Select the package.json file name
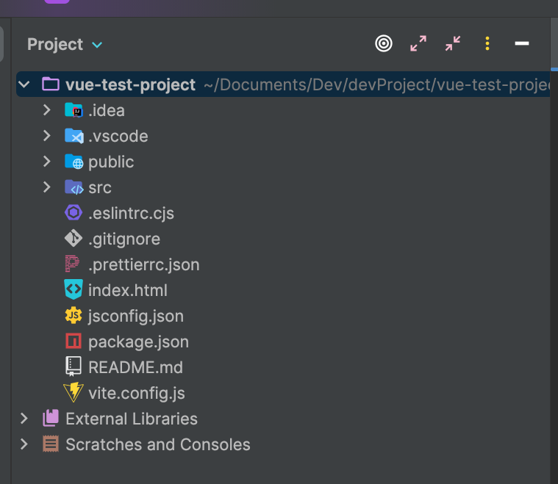This screenshot has height=484, width=558. 138,342
